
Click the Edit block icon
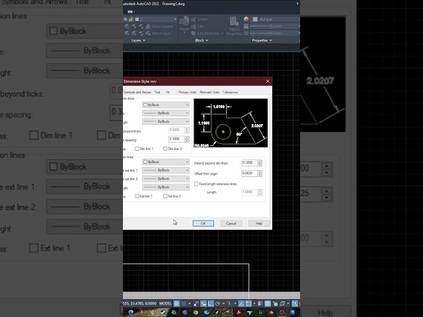(194, 26)
